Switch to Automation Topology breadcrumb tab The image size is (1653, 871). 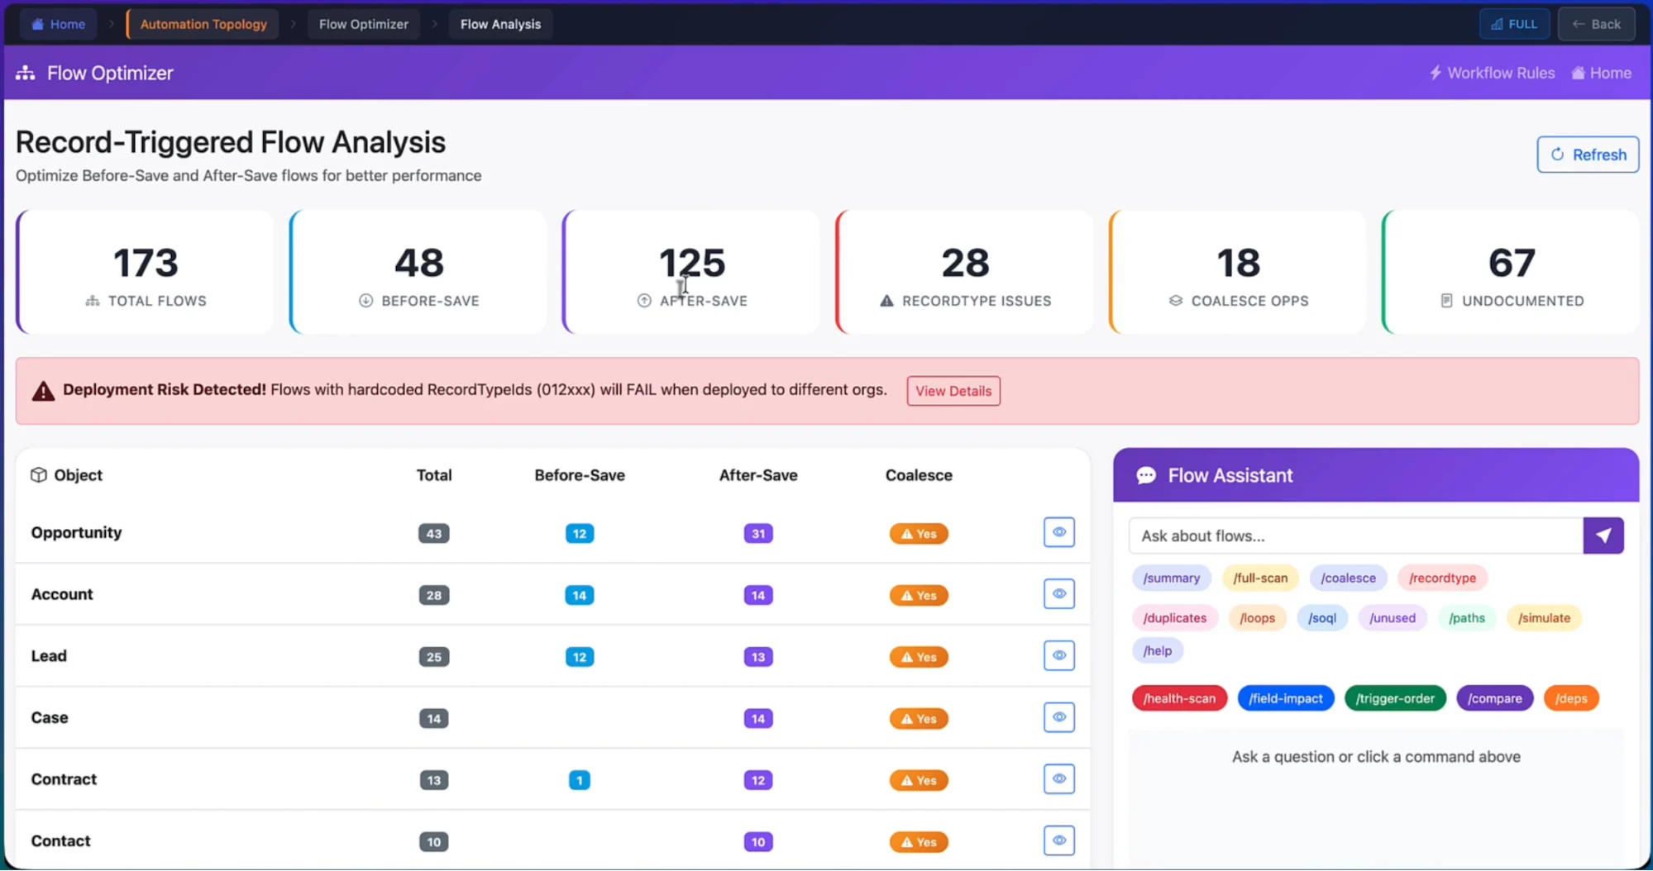coord(203,24)
